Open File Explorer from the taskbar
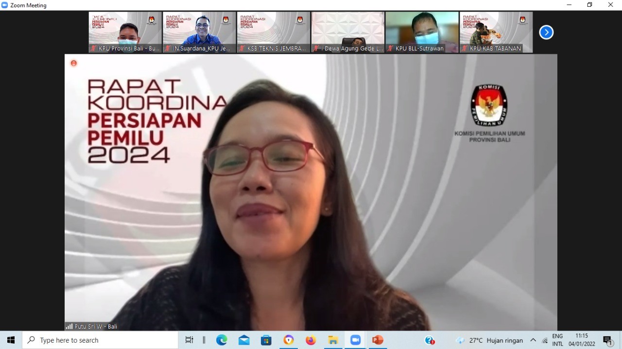This screenshot has width=622, height=349. click(333, 340)
